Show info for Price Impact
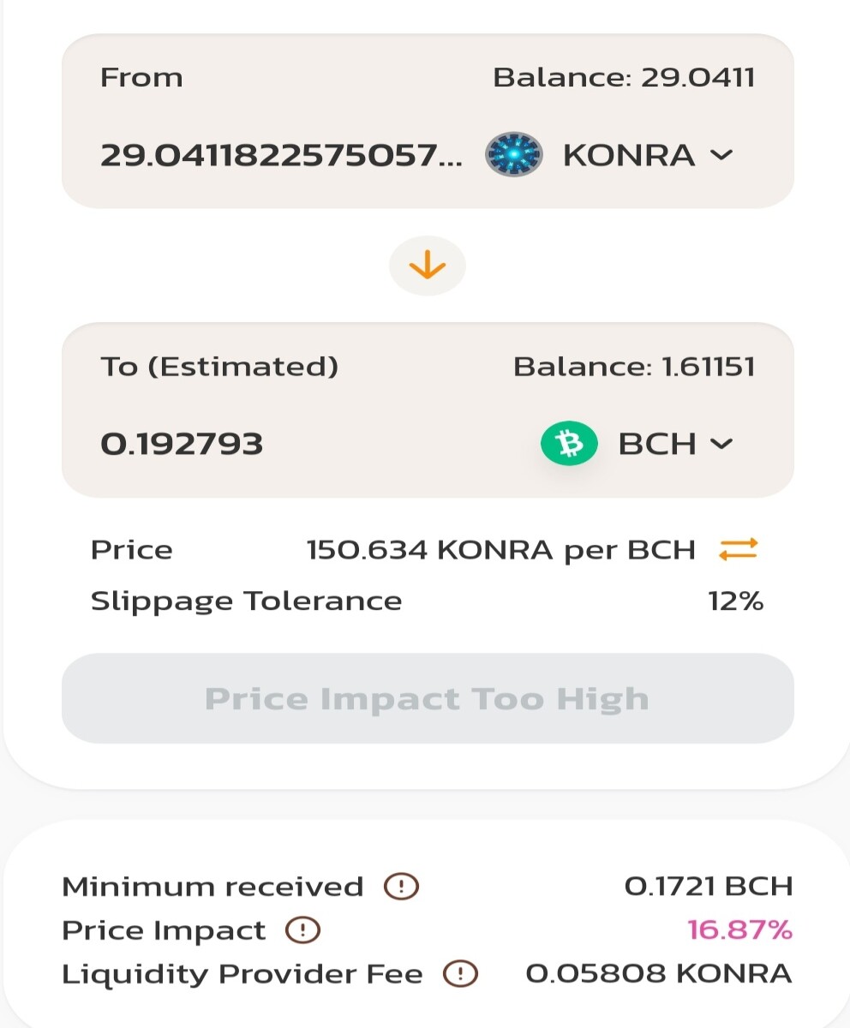 [x=302, y=930]
